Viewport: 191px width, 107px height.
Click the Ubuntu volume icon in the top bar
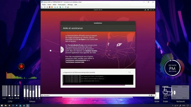click(148, 10)
